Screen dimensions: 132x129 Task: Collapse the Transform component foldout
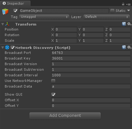click(x=2, y=24)
